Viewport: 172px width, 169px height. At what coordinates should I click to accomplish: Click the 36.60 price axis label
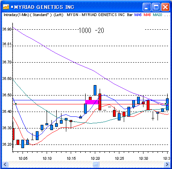(7, 79)
